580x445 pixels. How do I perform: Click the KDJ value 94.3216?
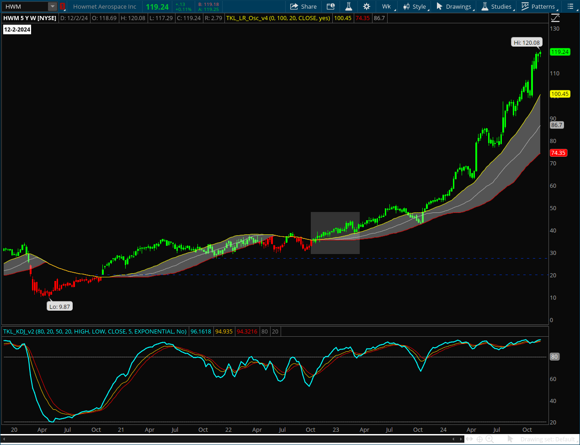247,331
